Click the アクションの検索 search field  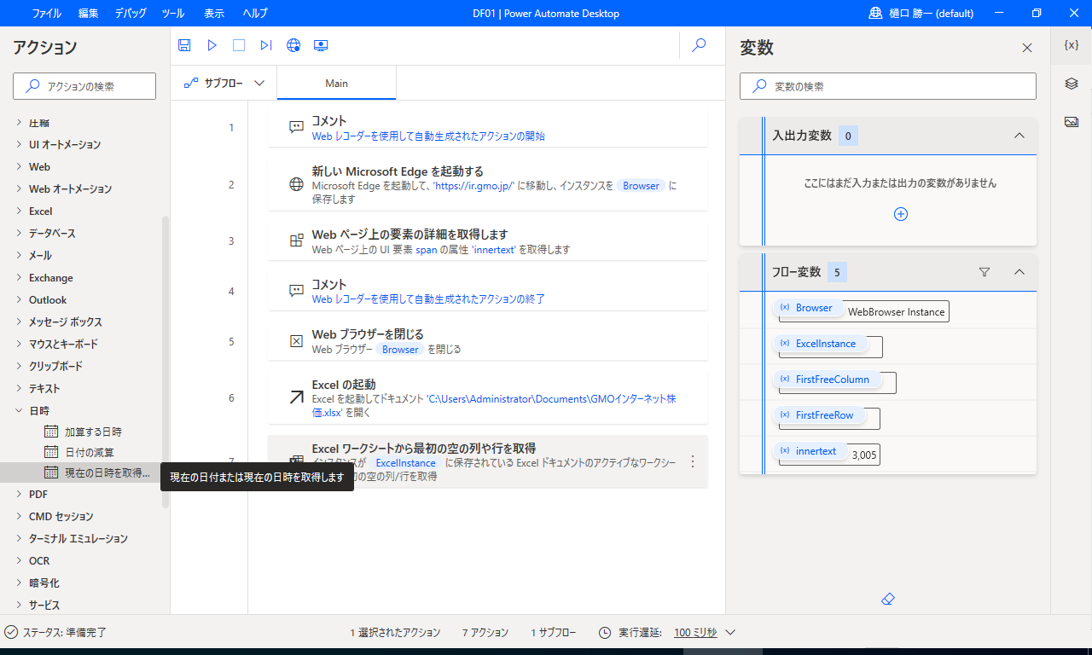tap(84, 86)
